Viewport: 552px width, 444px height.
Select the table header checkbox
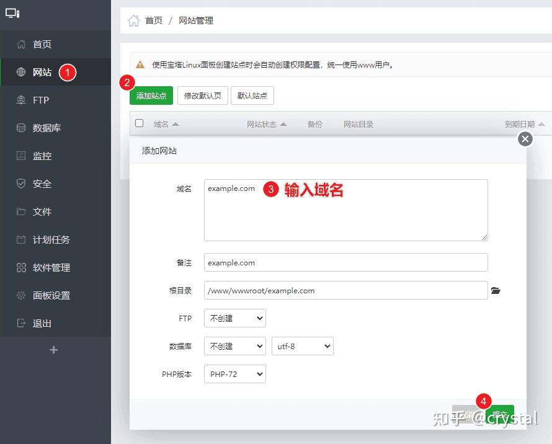click(139, 123)
